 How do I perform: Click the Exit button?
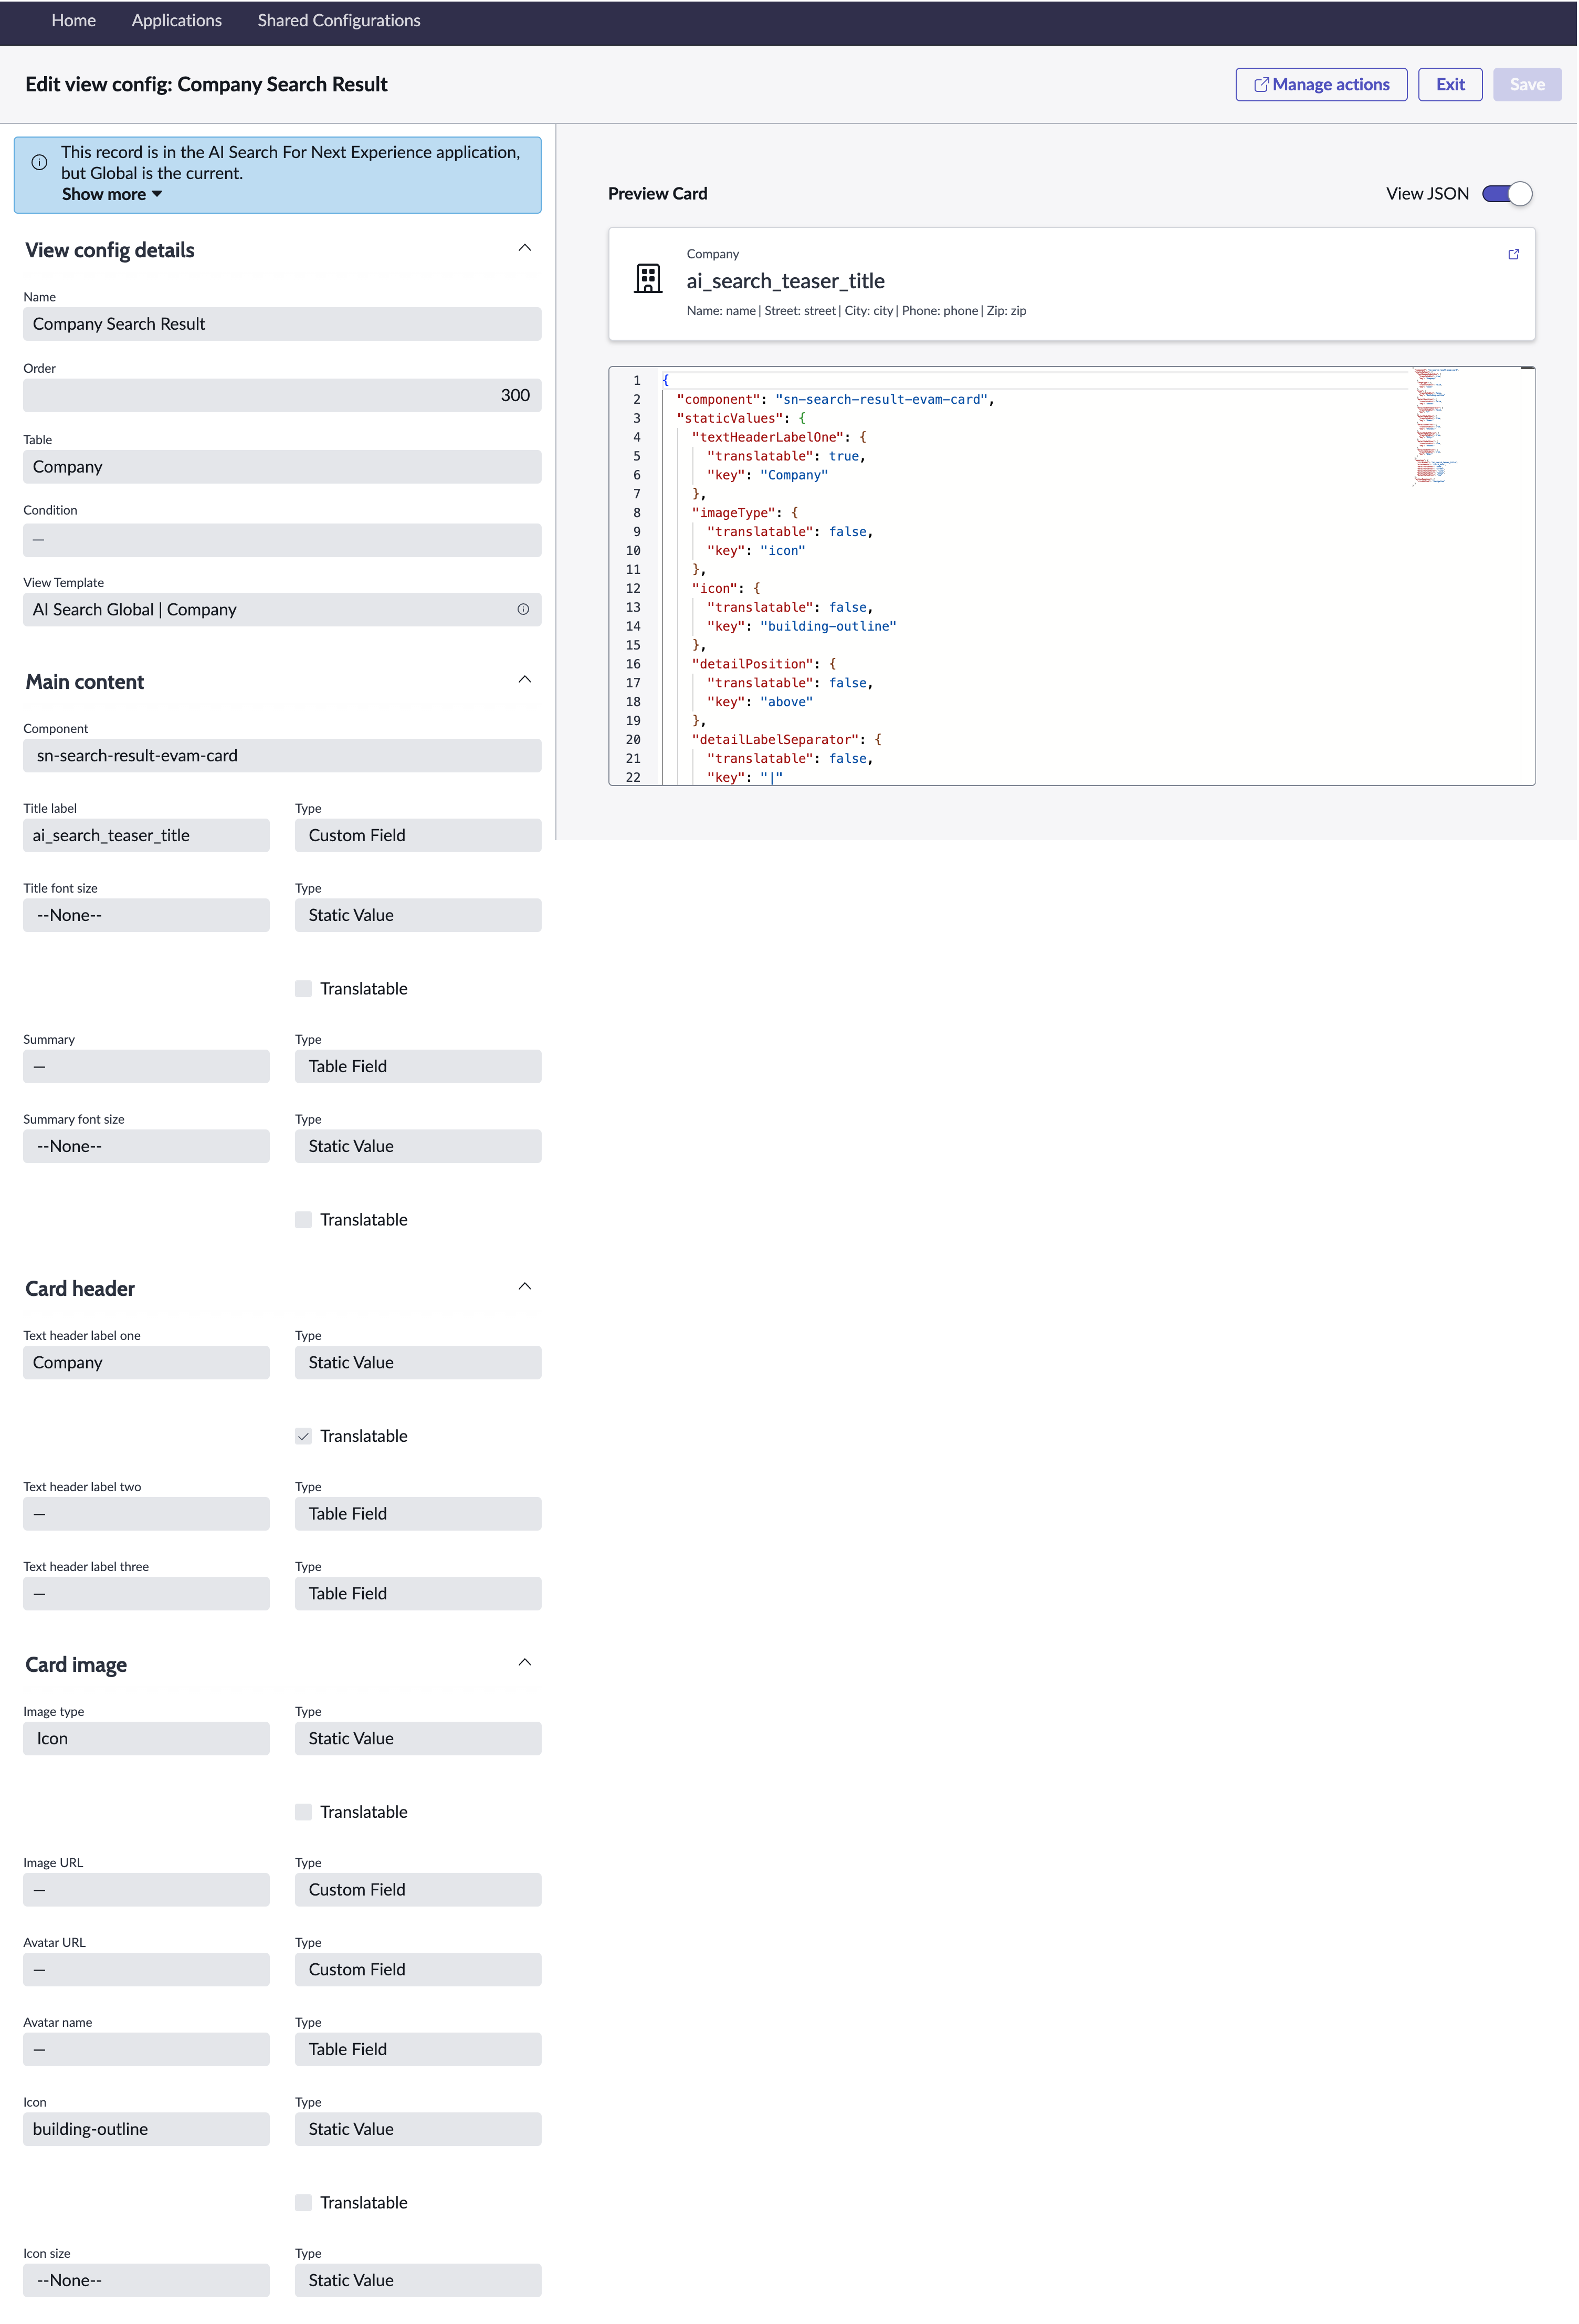click(x=1450, y=84)
